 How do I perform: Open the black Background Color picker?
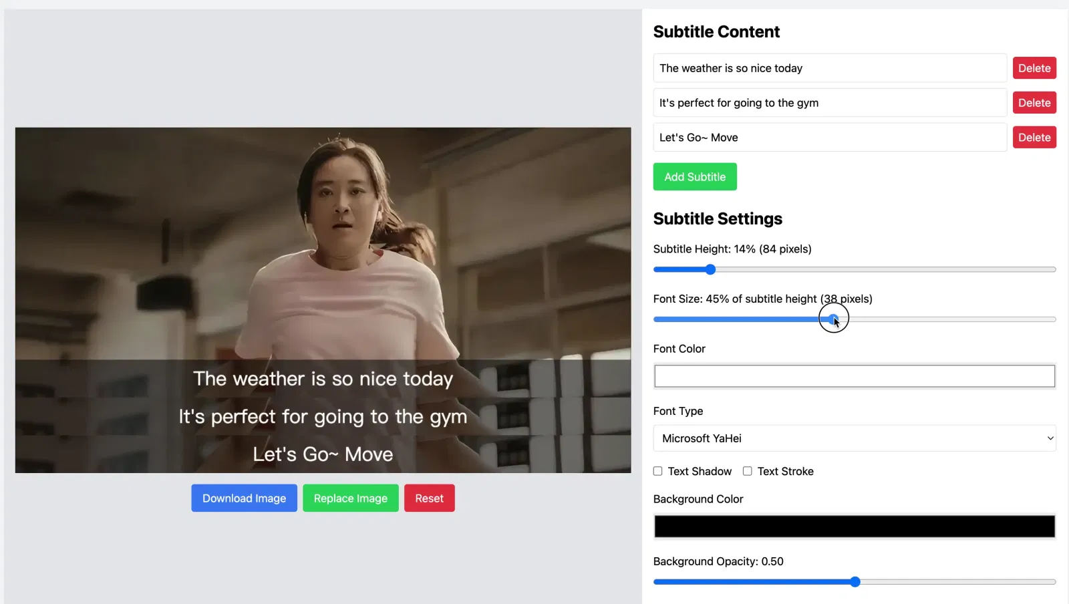click(x=854, y=526)
